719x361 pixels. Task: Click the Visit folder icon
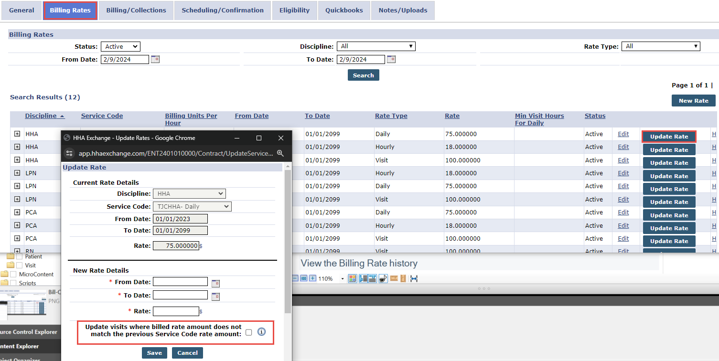pyautogui.click(x=10, y=265)
